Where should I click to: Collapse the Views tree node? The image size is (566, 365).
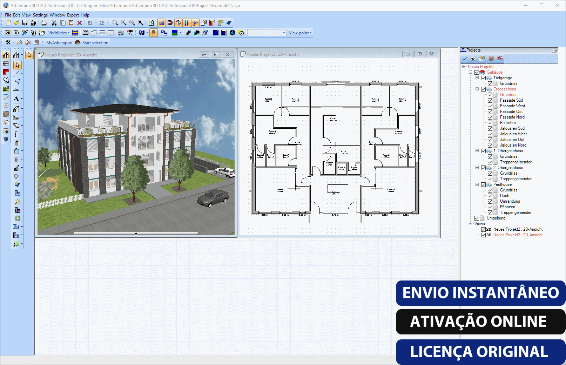[x=471, y=224]
